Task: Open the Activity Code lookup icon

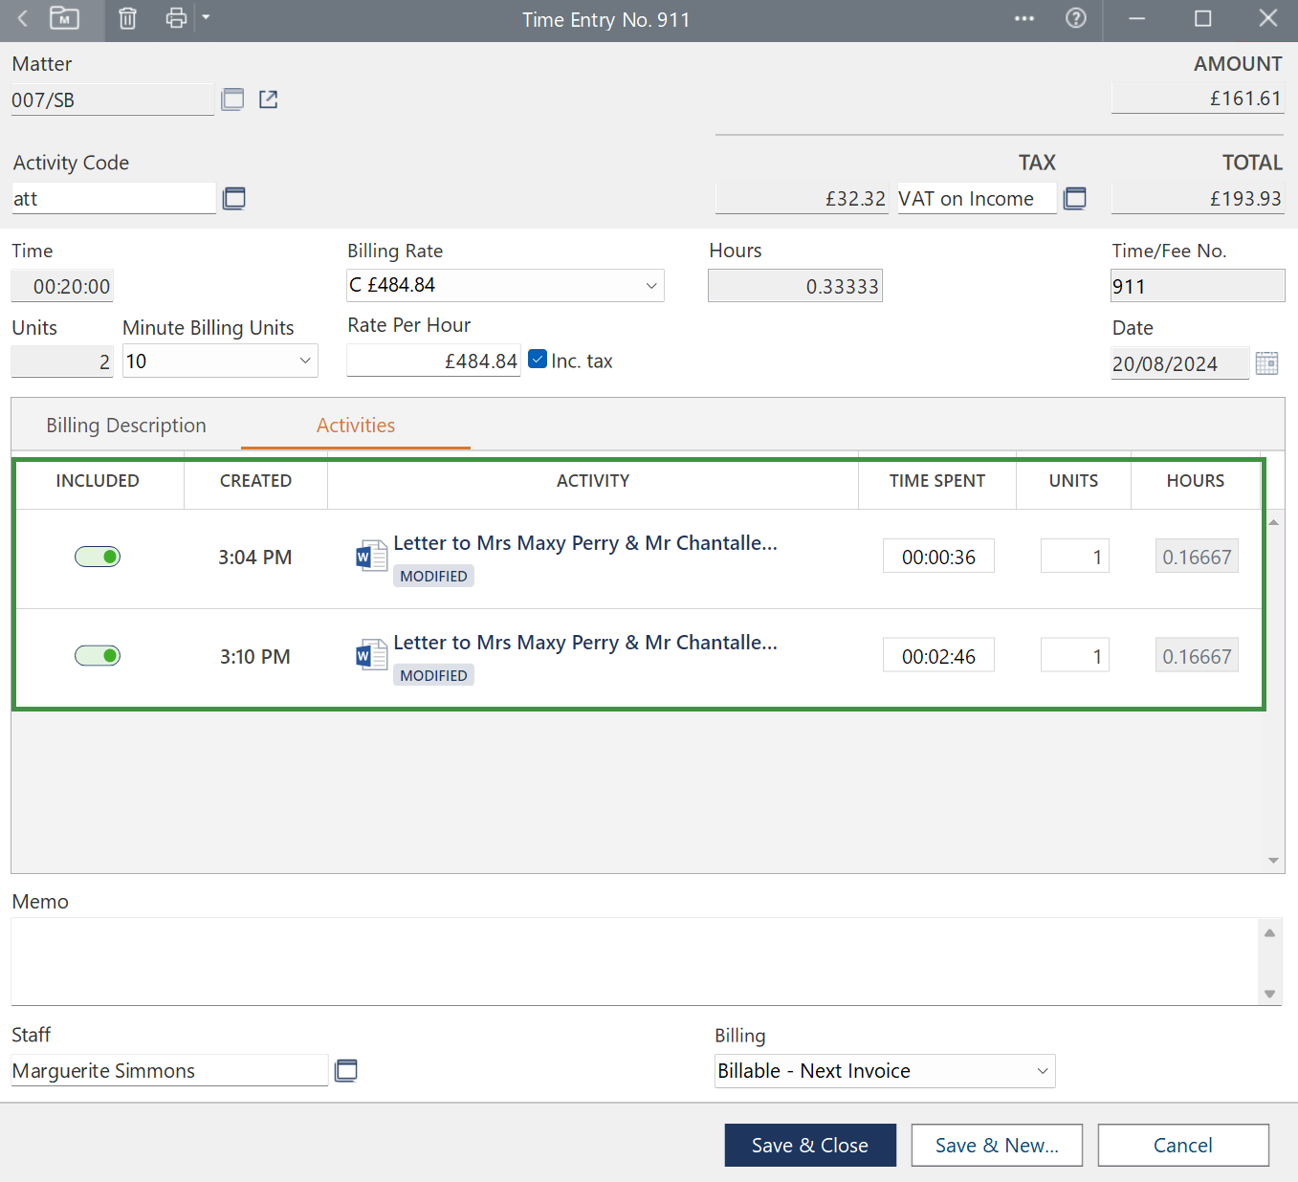Action: (x=234, y=198)
